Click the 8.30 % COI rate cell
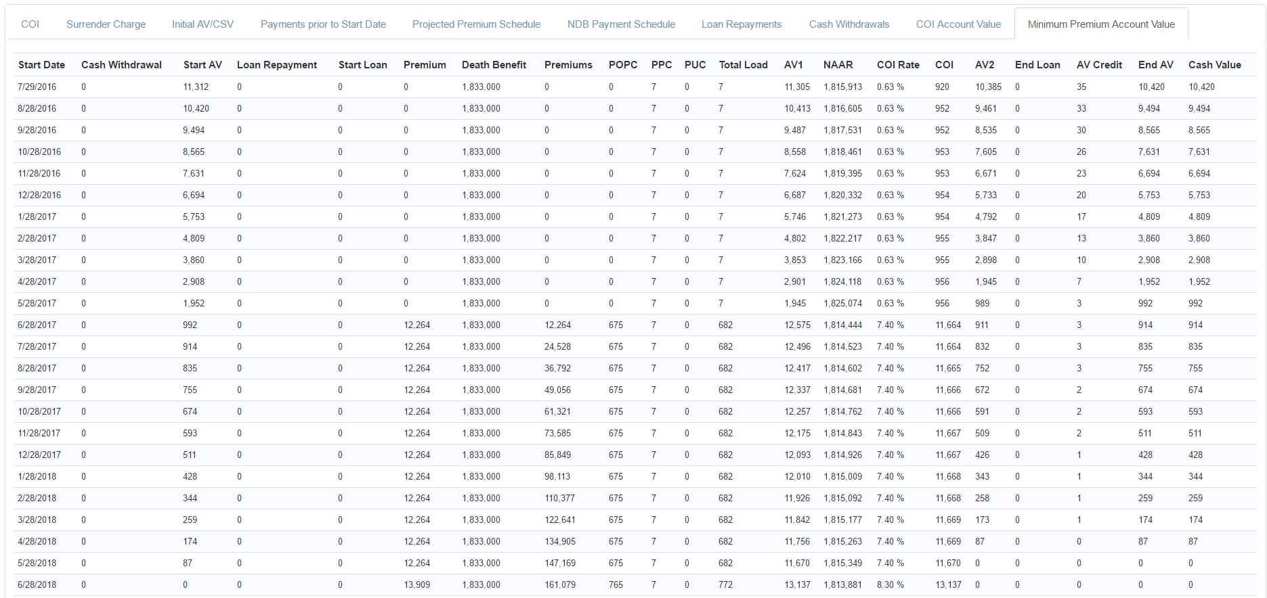 pyautogui.click(x=890, y=585)
